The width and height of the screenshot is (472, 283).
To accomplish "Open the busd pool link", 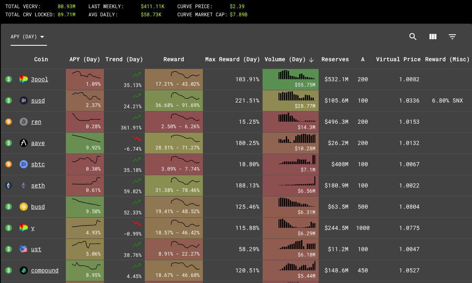I will 38,207.
